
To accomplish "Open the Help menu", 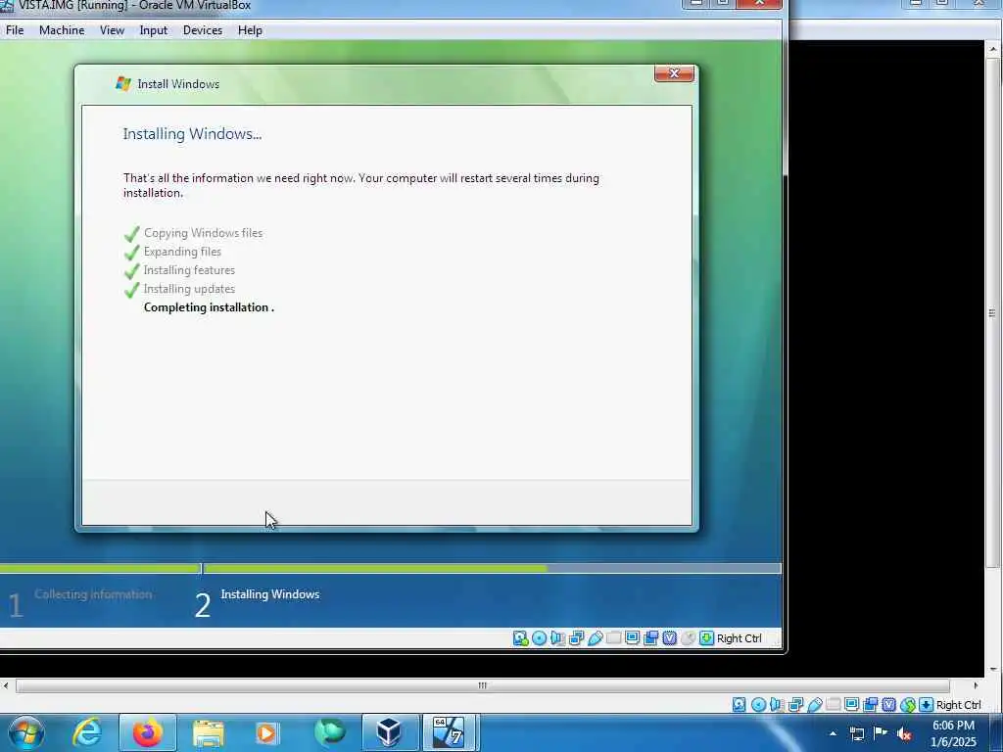I will pyautogui.click(x=250, y=30).
